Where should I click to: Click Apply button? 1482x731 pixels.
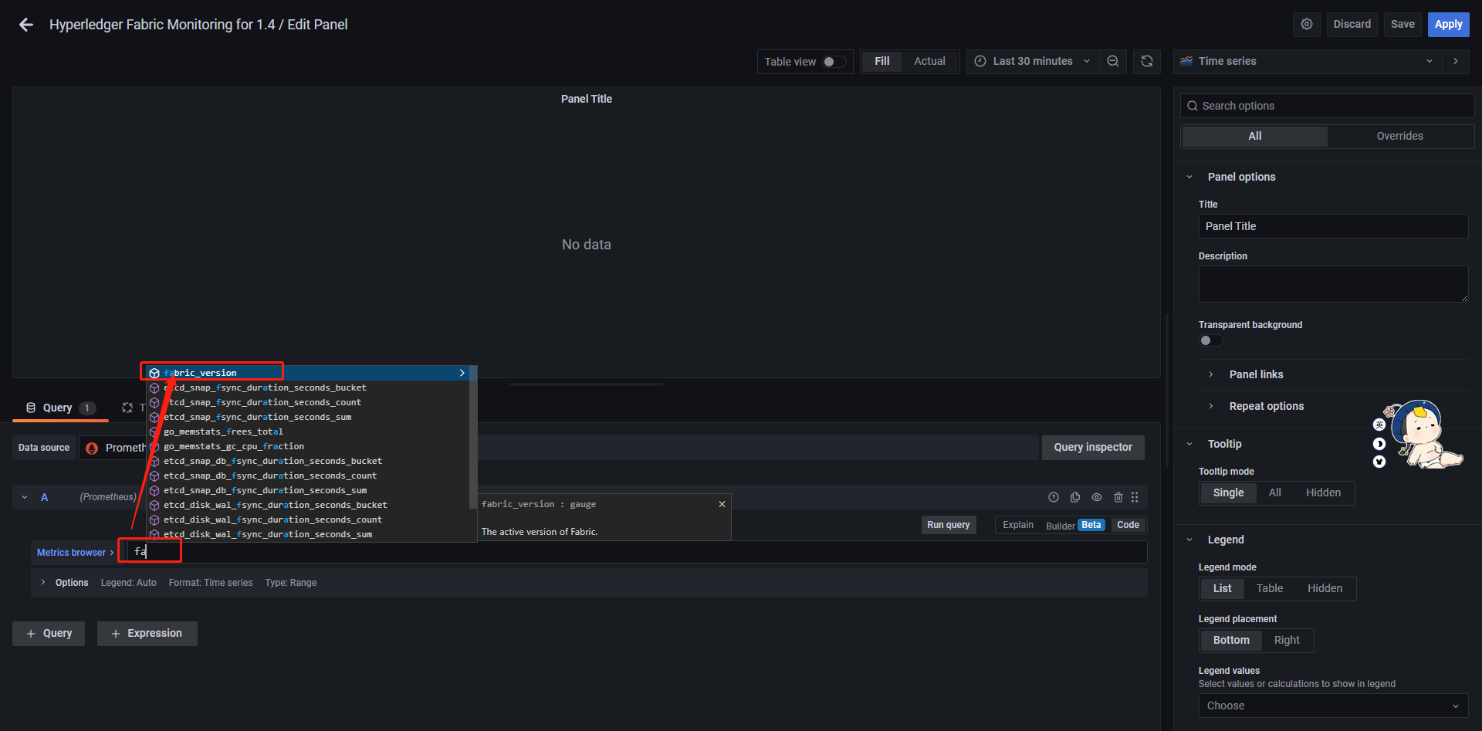1448,25
